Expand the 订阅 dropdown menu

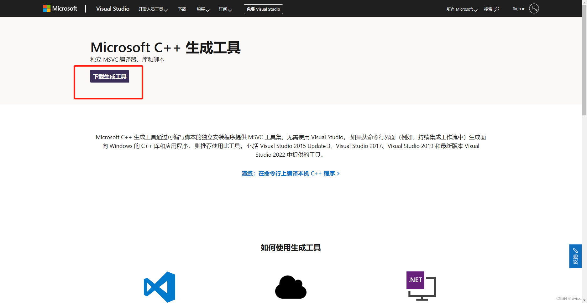pos(225,9)
